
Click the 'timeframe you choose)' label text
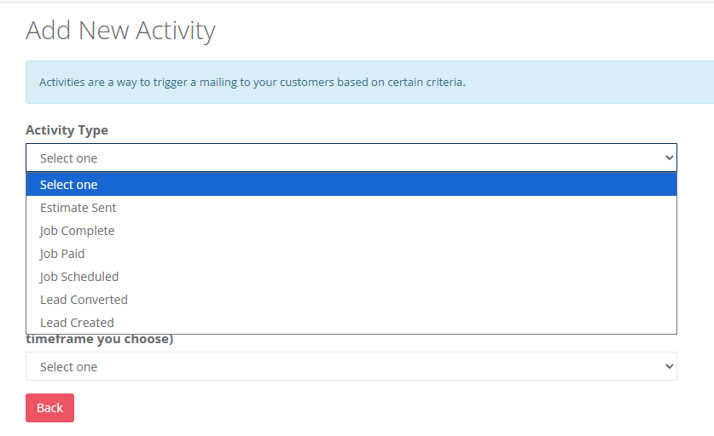pos(99,340)
